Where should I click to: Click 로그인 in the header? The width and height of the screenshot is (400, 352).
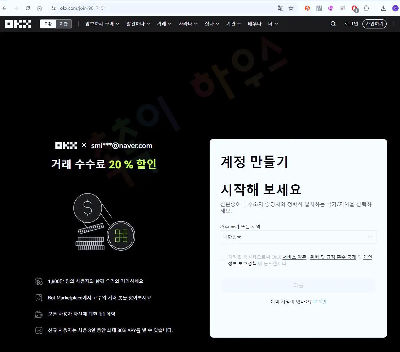(351, 24)
